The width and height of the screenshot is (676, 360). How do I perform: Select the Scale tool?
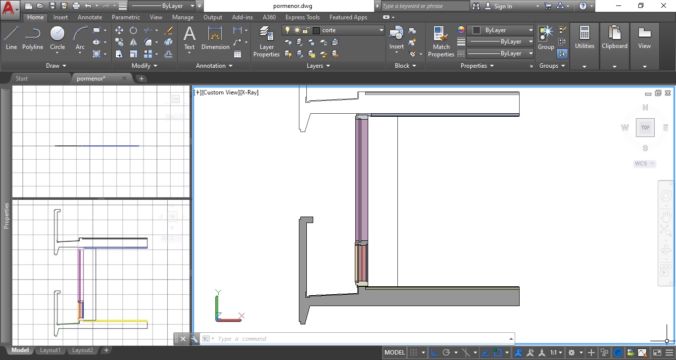133,54
